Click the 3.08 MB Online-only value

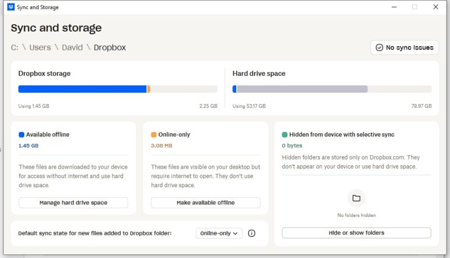pos(161,146)
